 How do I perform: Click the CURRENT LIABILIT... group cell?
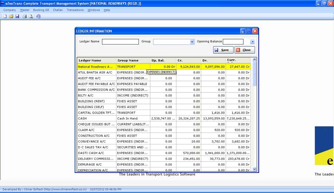point(133,124)
